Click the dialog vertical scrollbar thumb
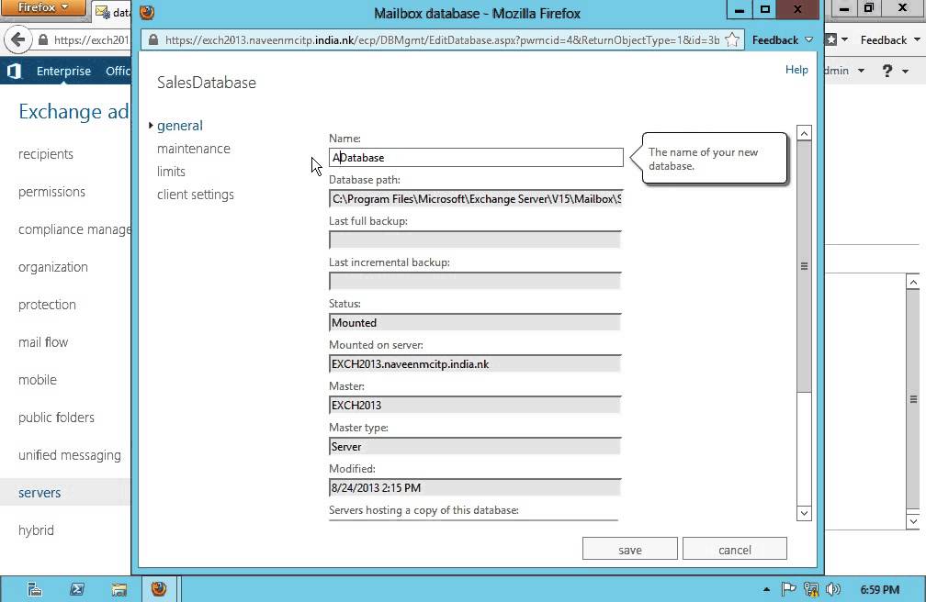This screenshot has width=926, height=602. 804,266
